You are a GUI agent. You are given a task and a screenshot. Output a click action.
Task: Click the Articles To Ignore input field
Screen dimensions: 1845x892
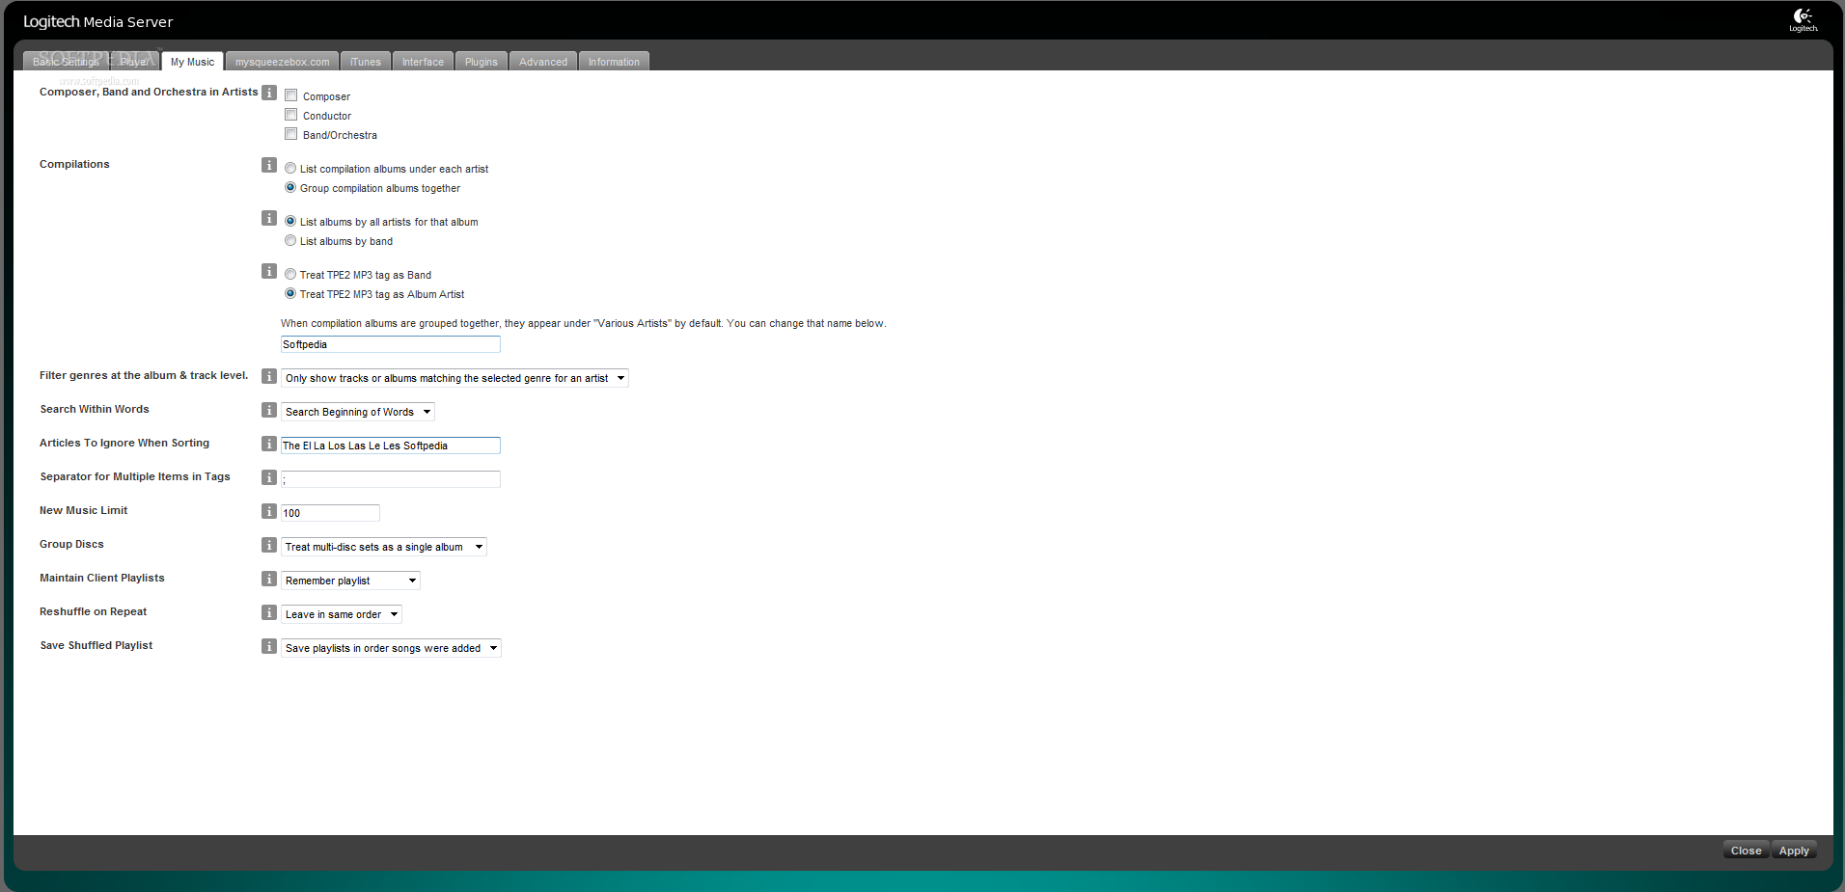click(391, 446)
